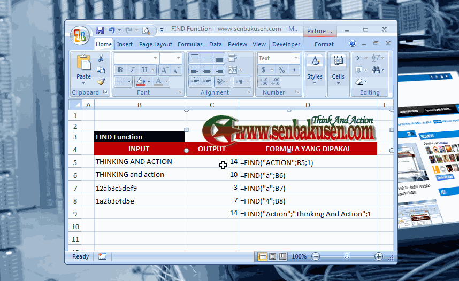The height and width of the screenshot is (281, 459).
Task: Switch to Page Layout view button
Action: pyautogui.click(x=272, y=256)
